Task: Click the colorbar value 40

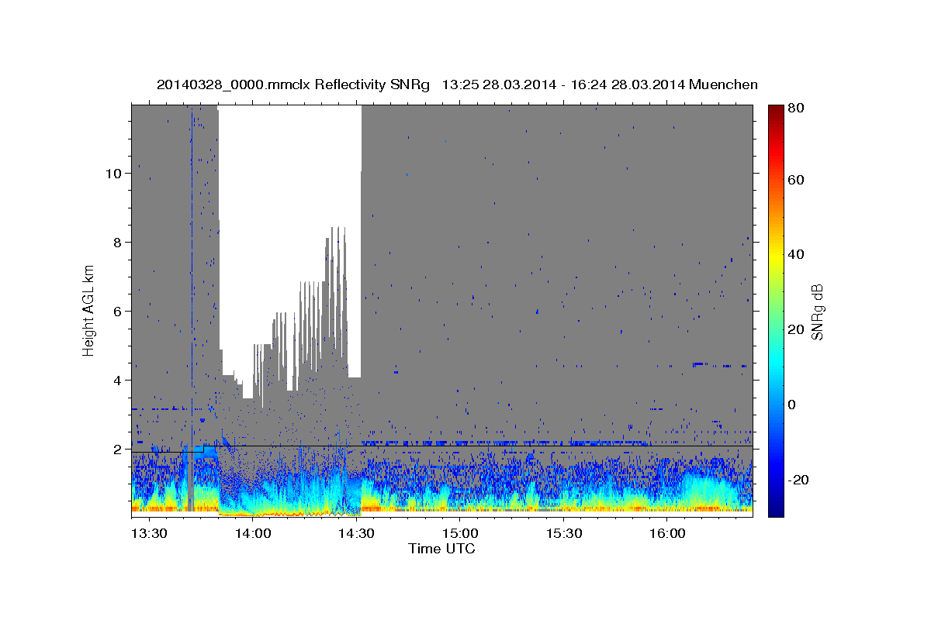Action: [x=795, y=254]
